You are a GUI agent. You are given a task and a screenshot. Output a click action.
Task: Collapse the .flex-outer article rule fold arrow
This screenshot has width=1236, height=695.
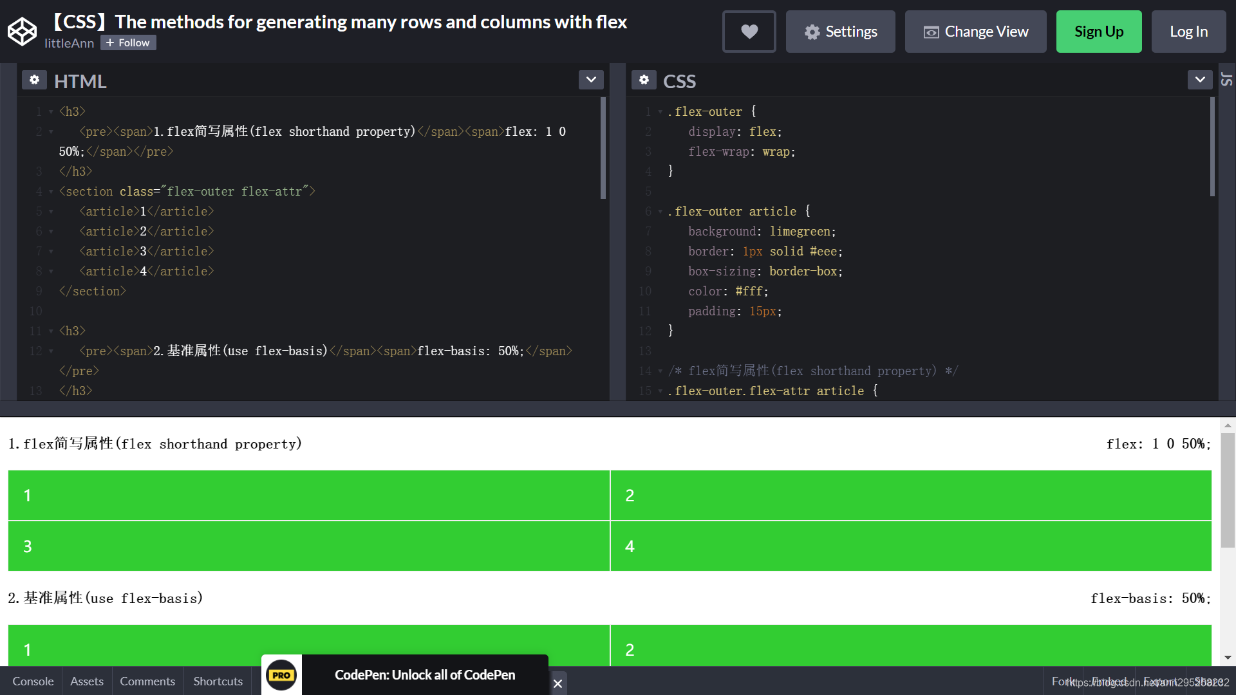tap(660, 212)
